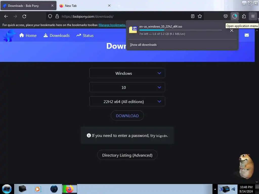Open the tracking protection shield icon

pyautogui.click(x=50, y=16)
